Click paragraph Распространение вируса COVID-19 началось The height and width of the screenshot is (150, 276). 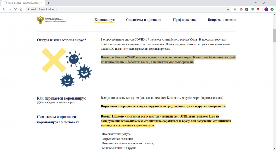(166, 44)
